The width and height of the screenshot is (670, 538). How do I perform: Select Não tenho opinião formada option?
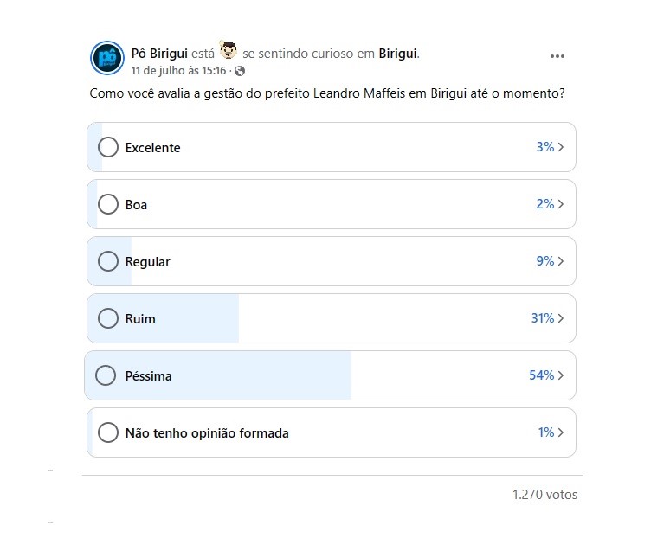(108, 432)
